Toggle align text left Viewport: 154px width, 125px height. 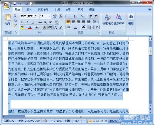68,22
